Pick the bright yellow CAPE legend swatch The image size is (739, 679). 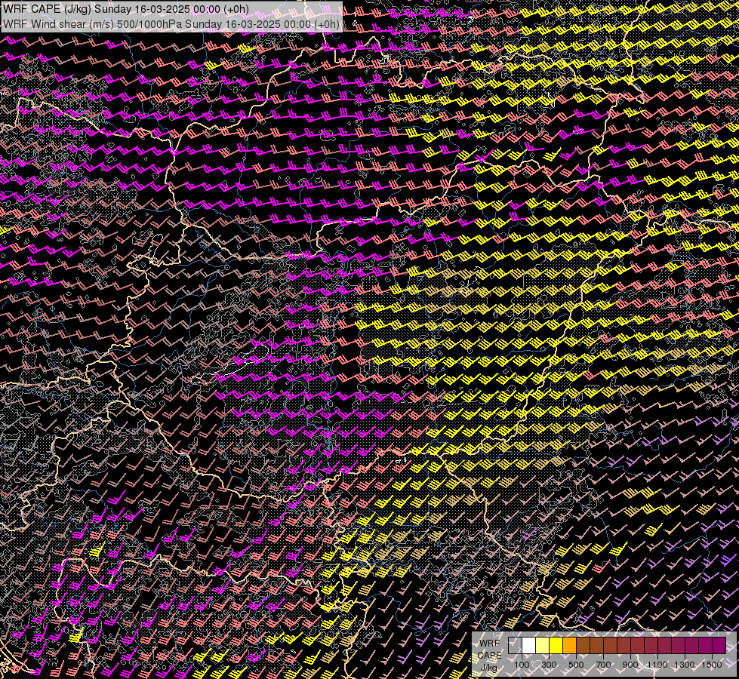pos(556,645)
